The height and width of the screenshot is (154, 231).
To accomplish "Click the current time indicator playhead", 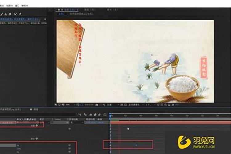I will (x=110, y=116).
